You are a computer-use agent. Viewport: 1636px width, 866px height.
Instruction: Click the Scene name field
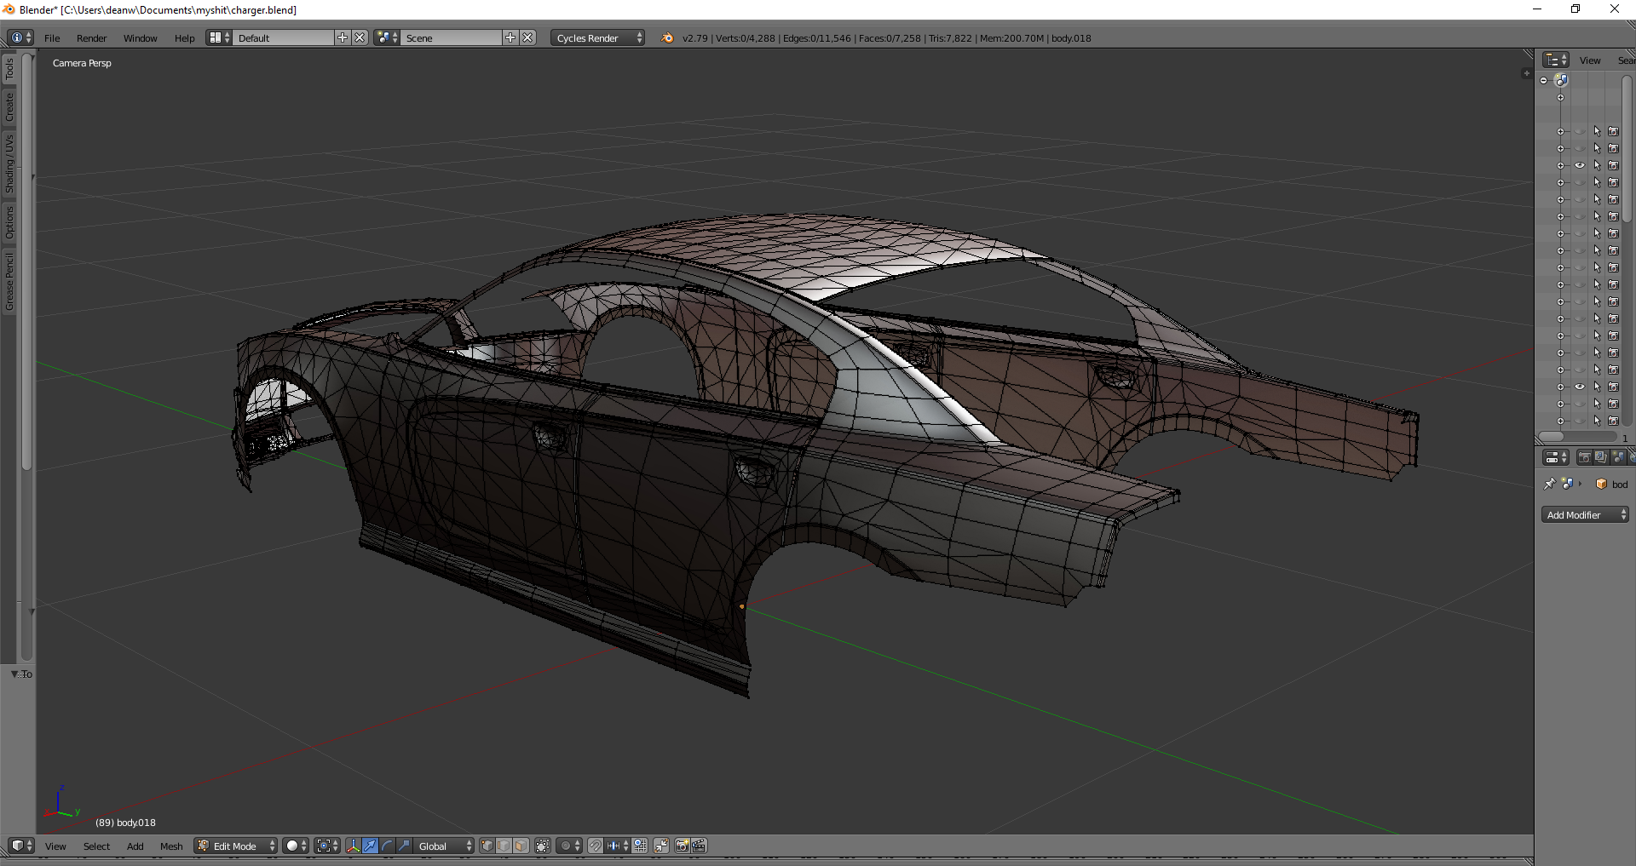pos(452,37)
